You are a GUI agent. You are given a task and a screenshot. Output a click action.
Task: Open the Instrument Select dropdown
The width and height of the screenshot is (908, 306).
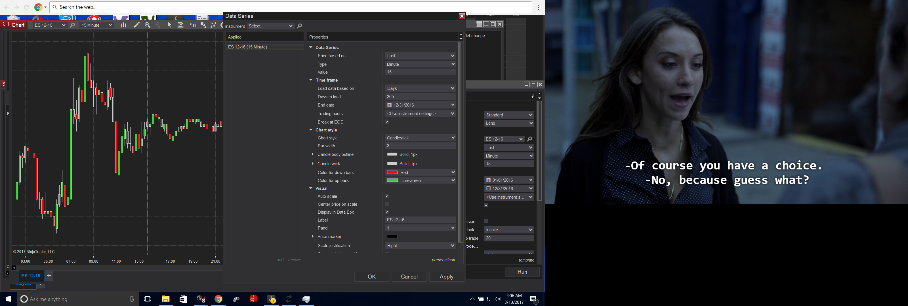coord(271,26)
